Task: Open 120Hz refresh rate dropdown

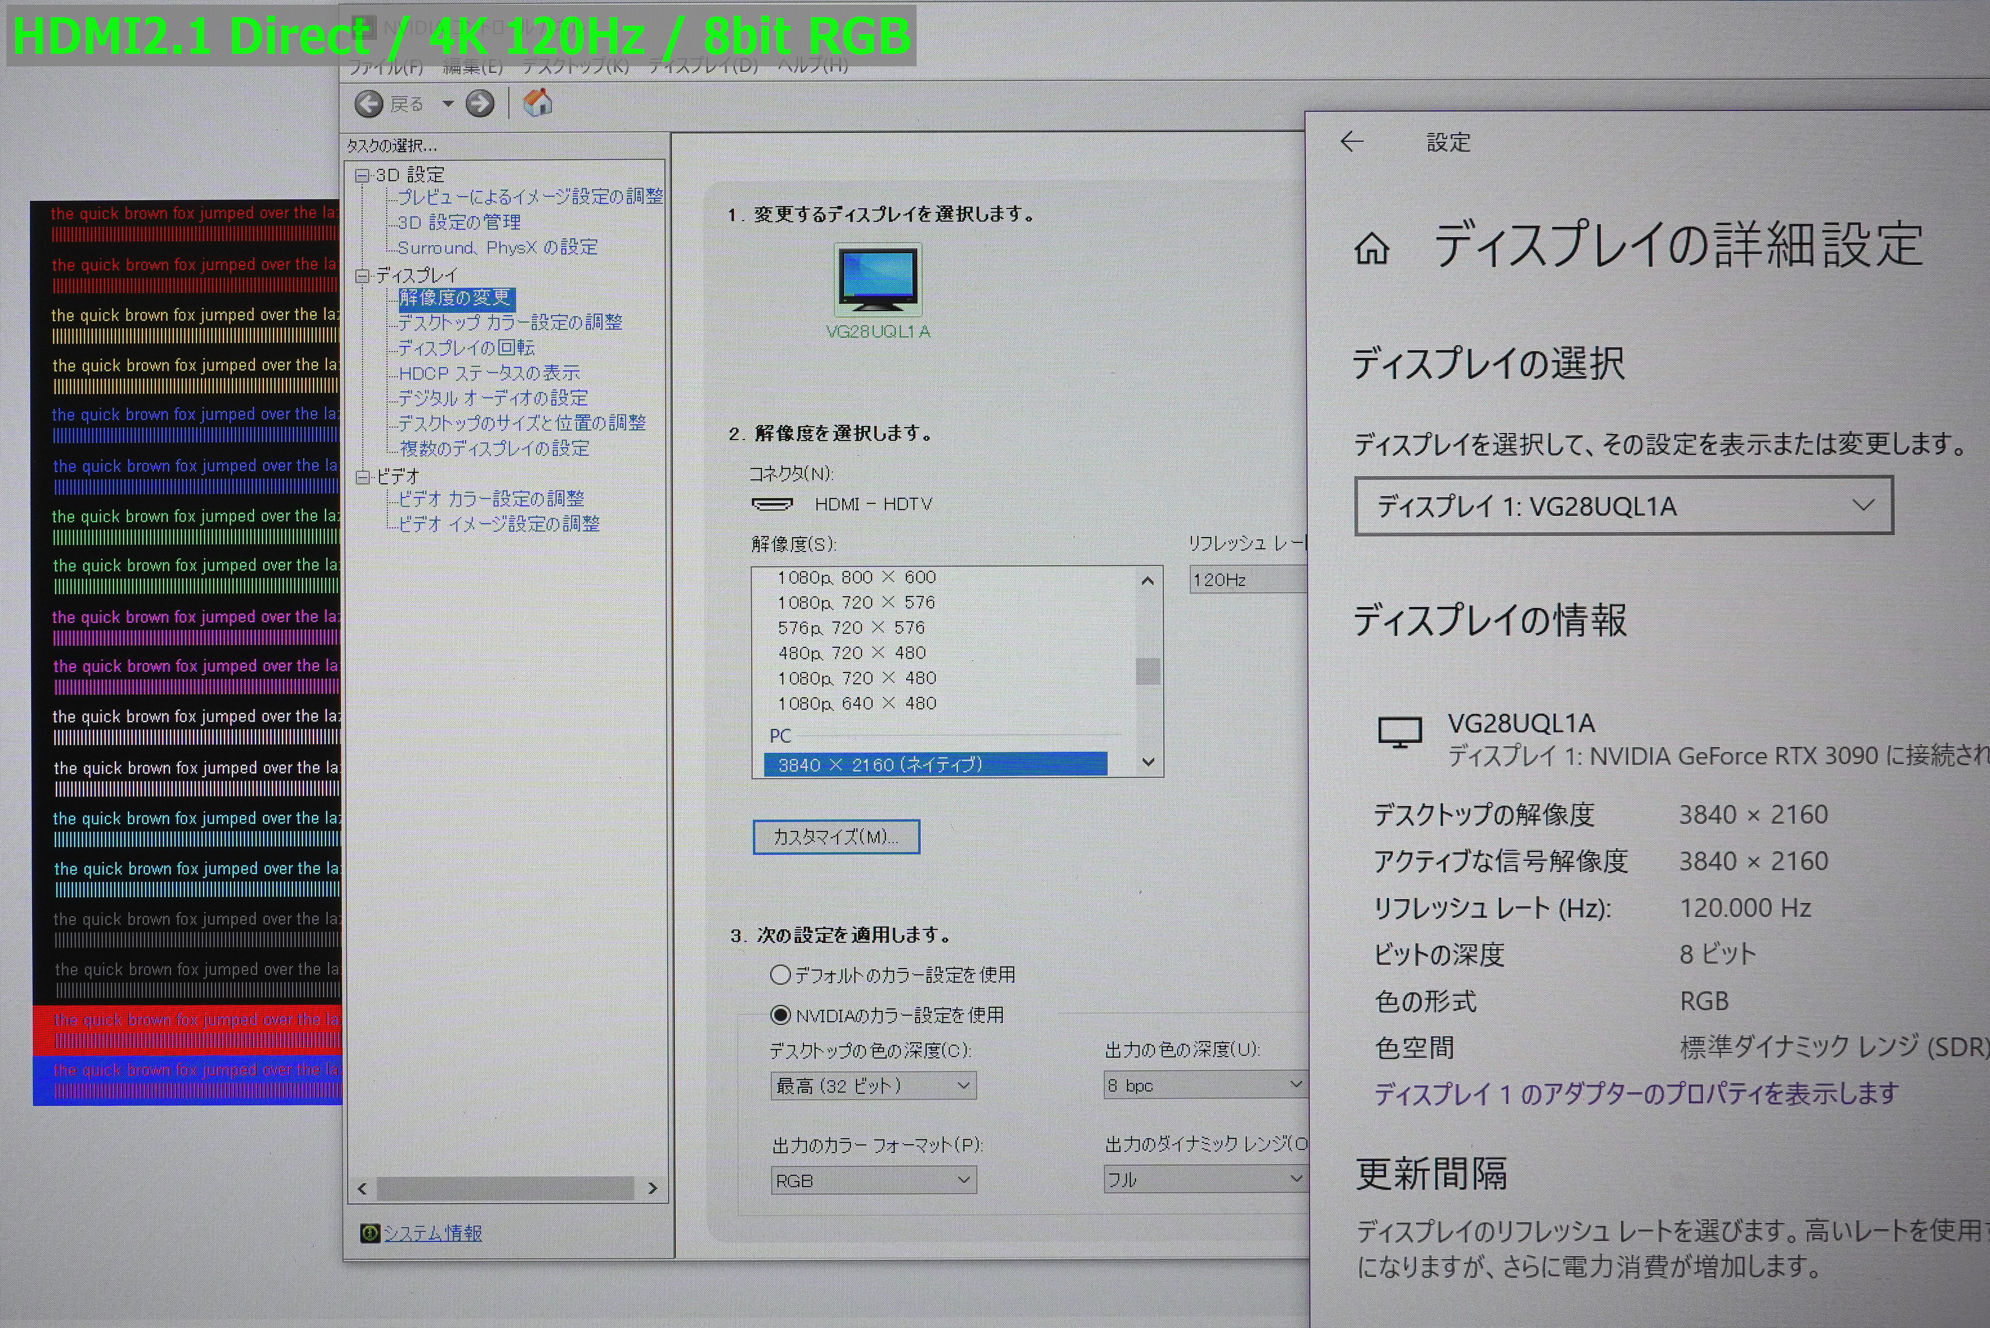Action: click(x=1248, y=580)
